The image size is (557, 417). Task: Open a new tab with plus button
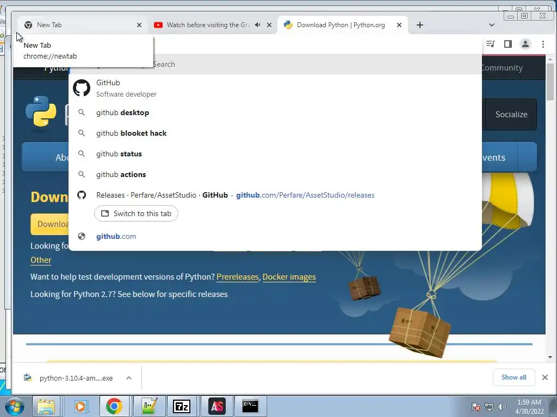(x=420, y=25)
